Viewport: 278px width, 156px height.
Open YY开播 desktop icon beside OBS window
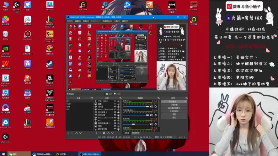click(x=194, y=20)
